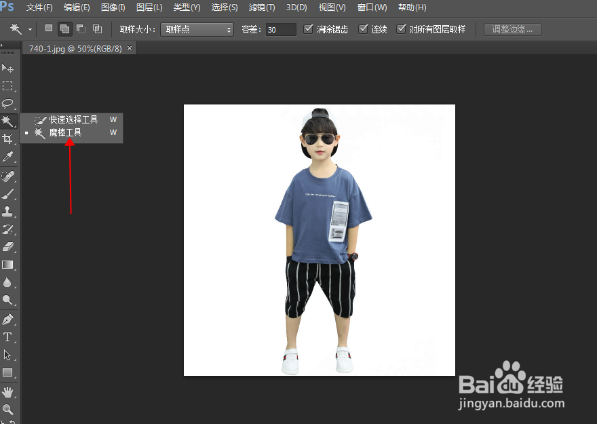The image size is (597, 424).
Task: Select the Move tool
Action: (x=7, y=68)
